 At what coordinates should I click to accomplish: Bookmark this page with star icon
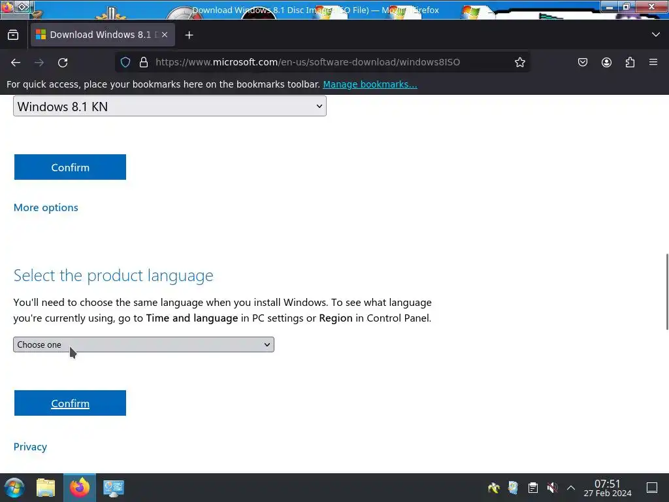(x=519, y=62)
